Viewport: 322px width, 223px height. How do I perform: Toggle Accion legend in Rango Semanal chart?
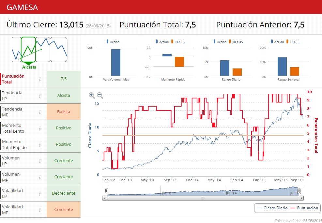[277, 42]
